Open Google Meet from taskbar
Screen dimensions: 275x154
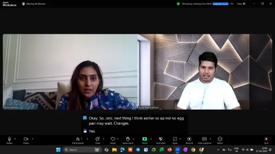(154, 150)
